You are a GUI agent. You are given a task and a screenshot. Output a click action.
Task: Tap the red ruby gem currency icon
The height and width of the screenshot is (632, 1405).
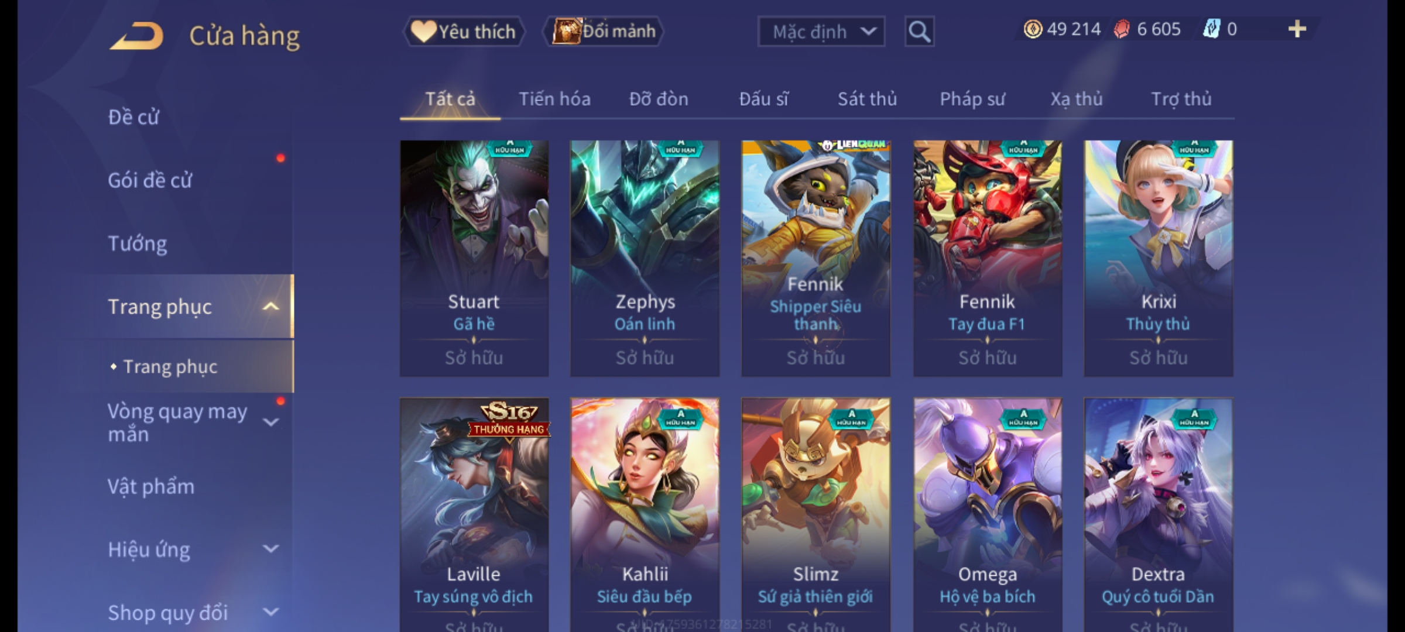[x=1121, y=29]
